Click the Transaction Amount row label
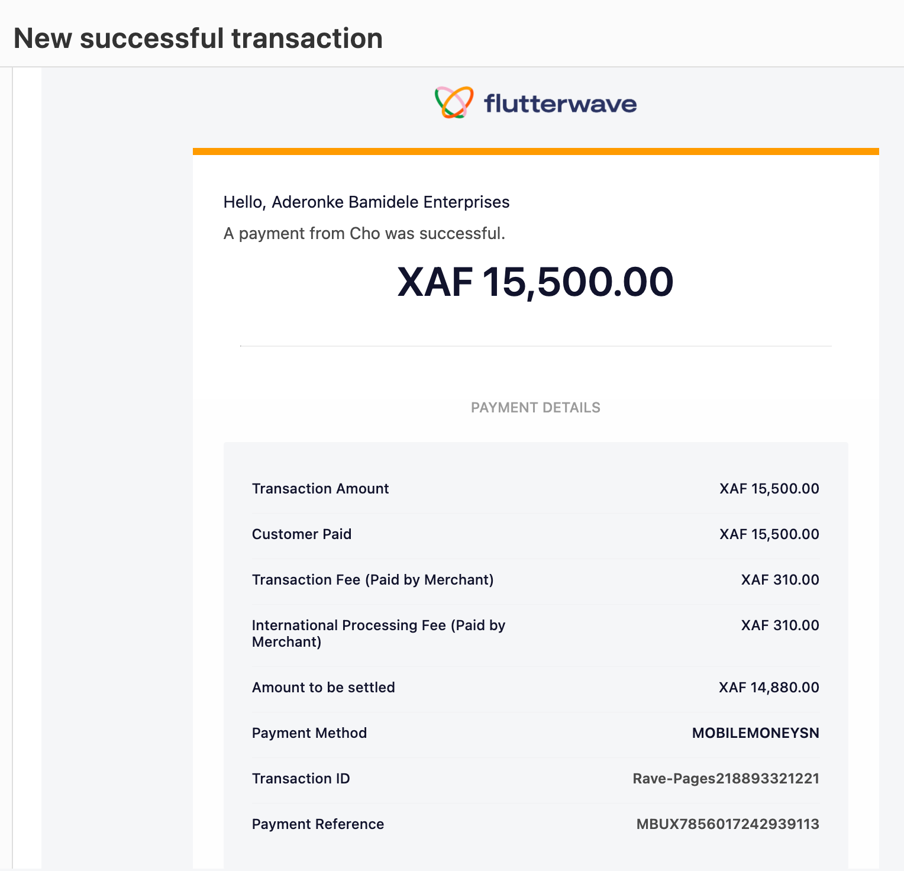Viewport: 904px width, 871px height. tap(320, 489)
